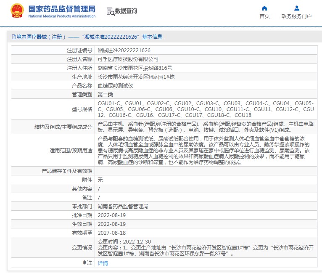Viewport: 322px width, 273px height.
Task: Click the lightbulb icon beside 注
Action: pyautogui.click(x=84, y=262)
